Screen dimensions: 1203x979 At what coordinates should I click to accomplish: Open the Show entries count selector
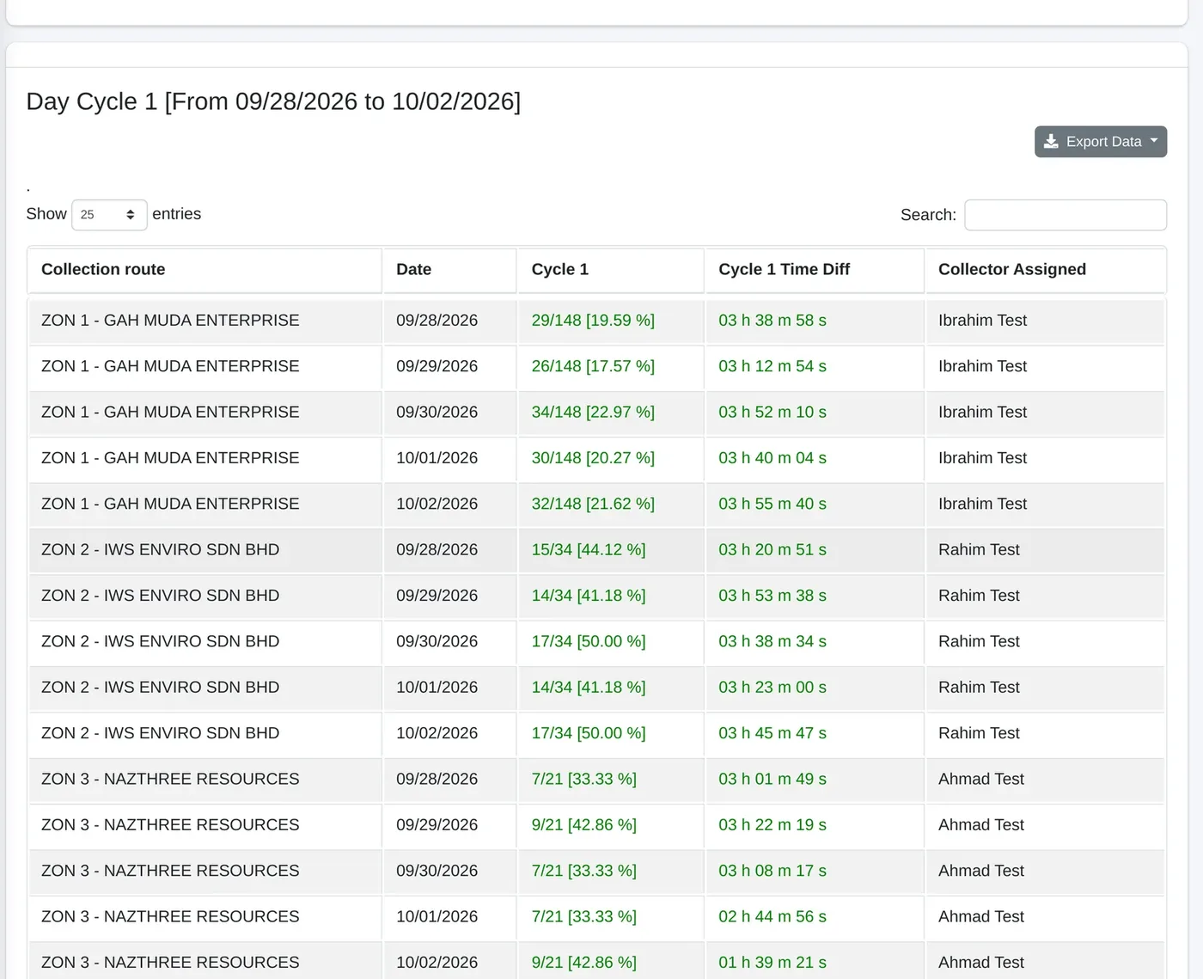[x=109, y=215]
